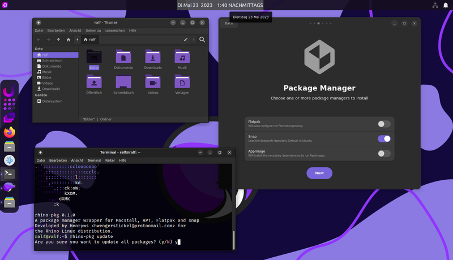Viewport: 453px width, 260px height.
Task: Click the terminal command prompt line
Action: (x=74, y=236)
